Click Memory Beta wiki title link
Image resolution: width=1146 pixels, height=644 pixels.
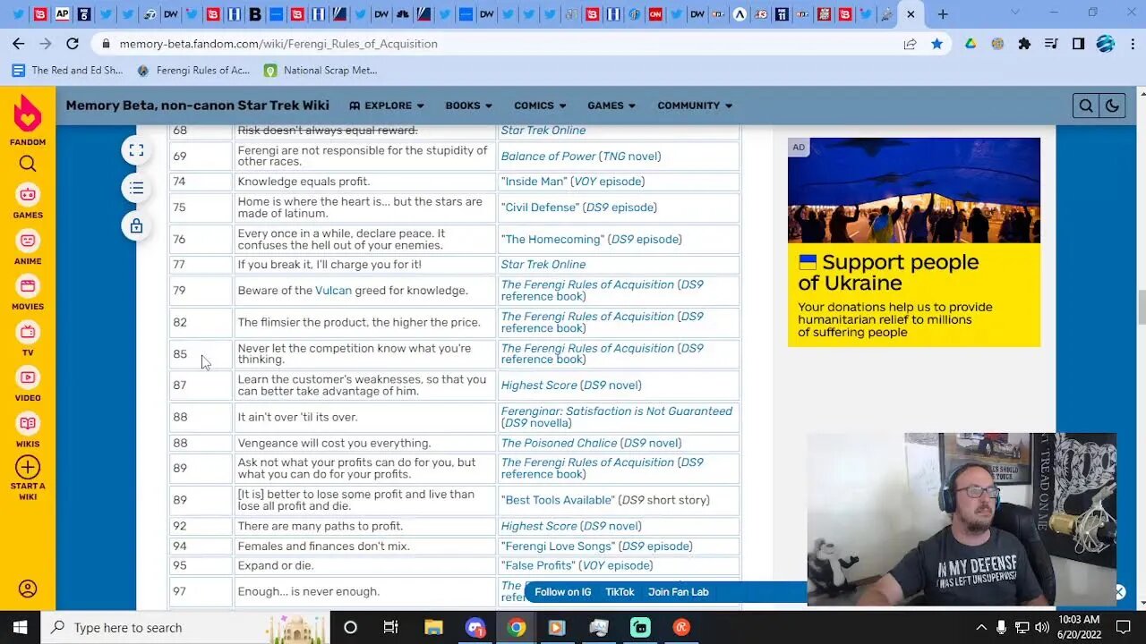pyautogui.click(x=197, y=106)
